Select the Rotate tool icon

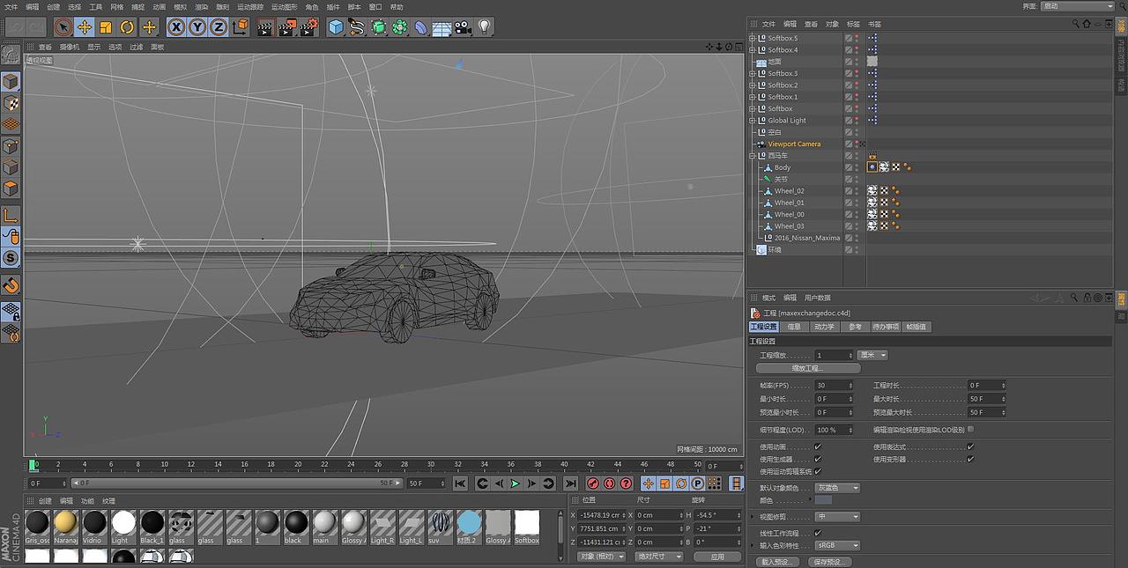pyautogui.click(x=127, y=27)
